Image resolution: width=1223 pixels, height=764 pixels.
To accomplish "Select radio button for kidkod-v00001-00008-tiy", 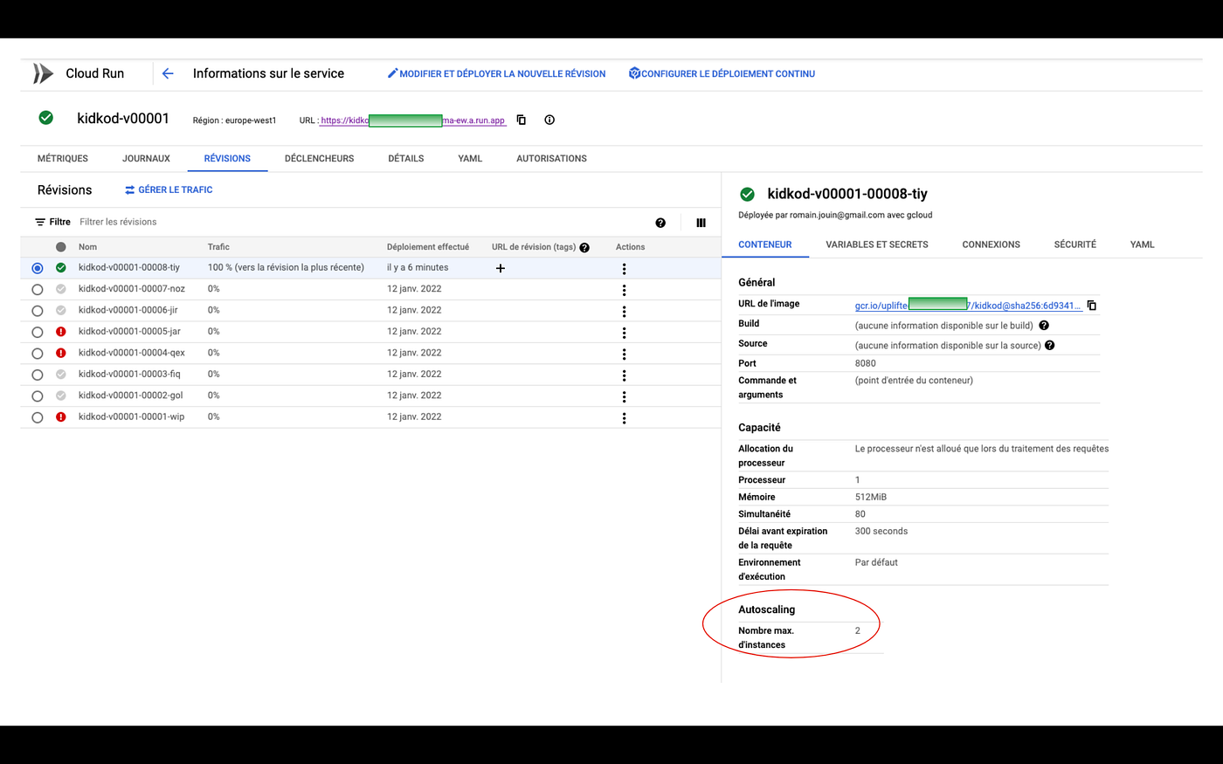I will (x=37, y=268).
